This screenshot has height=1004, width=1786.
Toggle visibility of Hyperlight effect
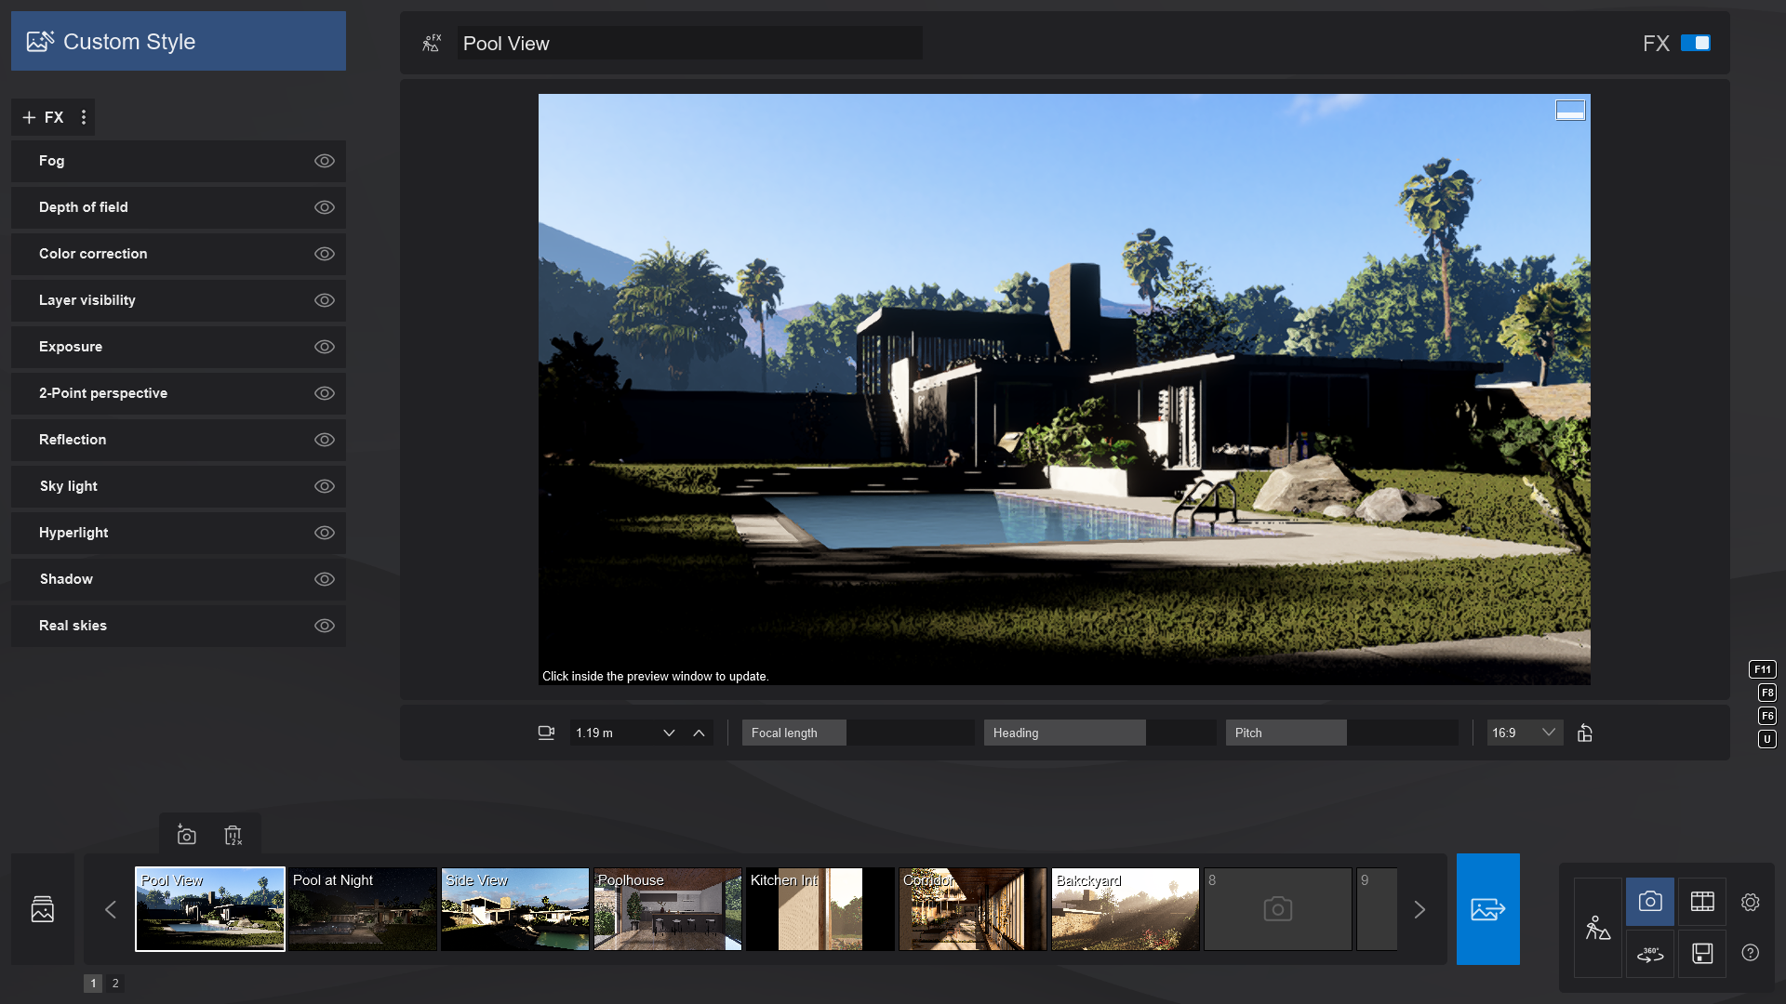pos(324,533)
